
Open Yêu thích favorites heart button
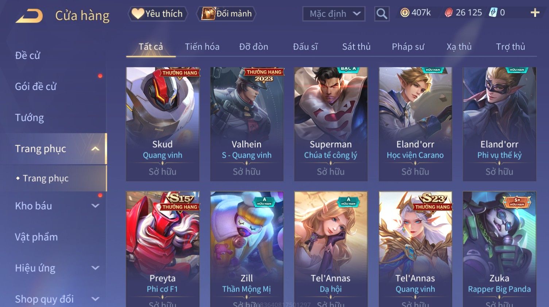coord(158,14)
